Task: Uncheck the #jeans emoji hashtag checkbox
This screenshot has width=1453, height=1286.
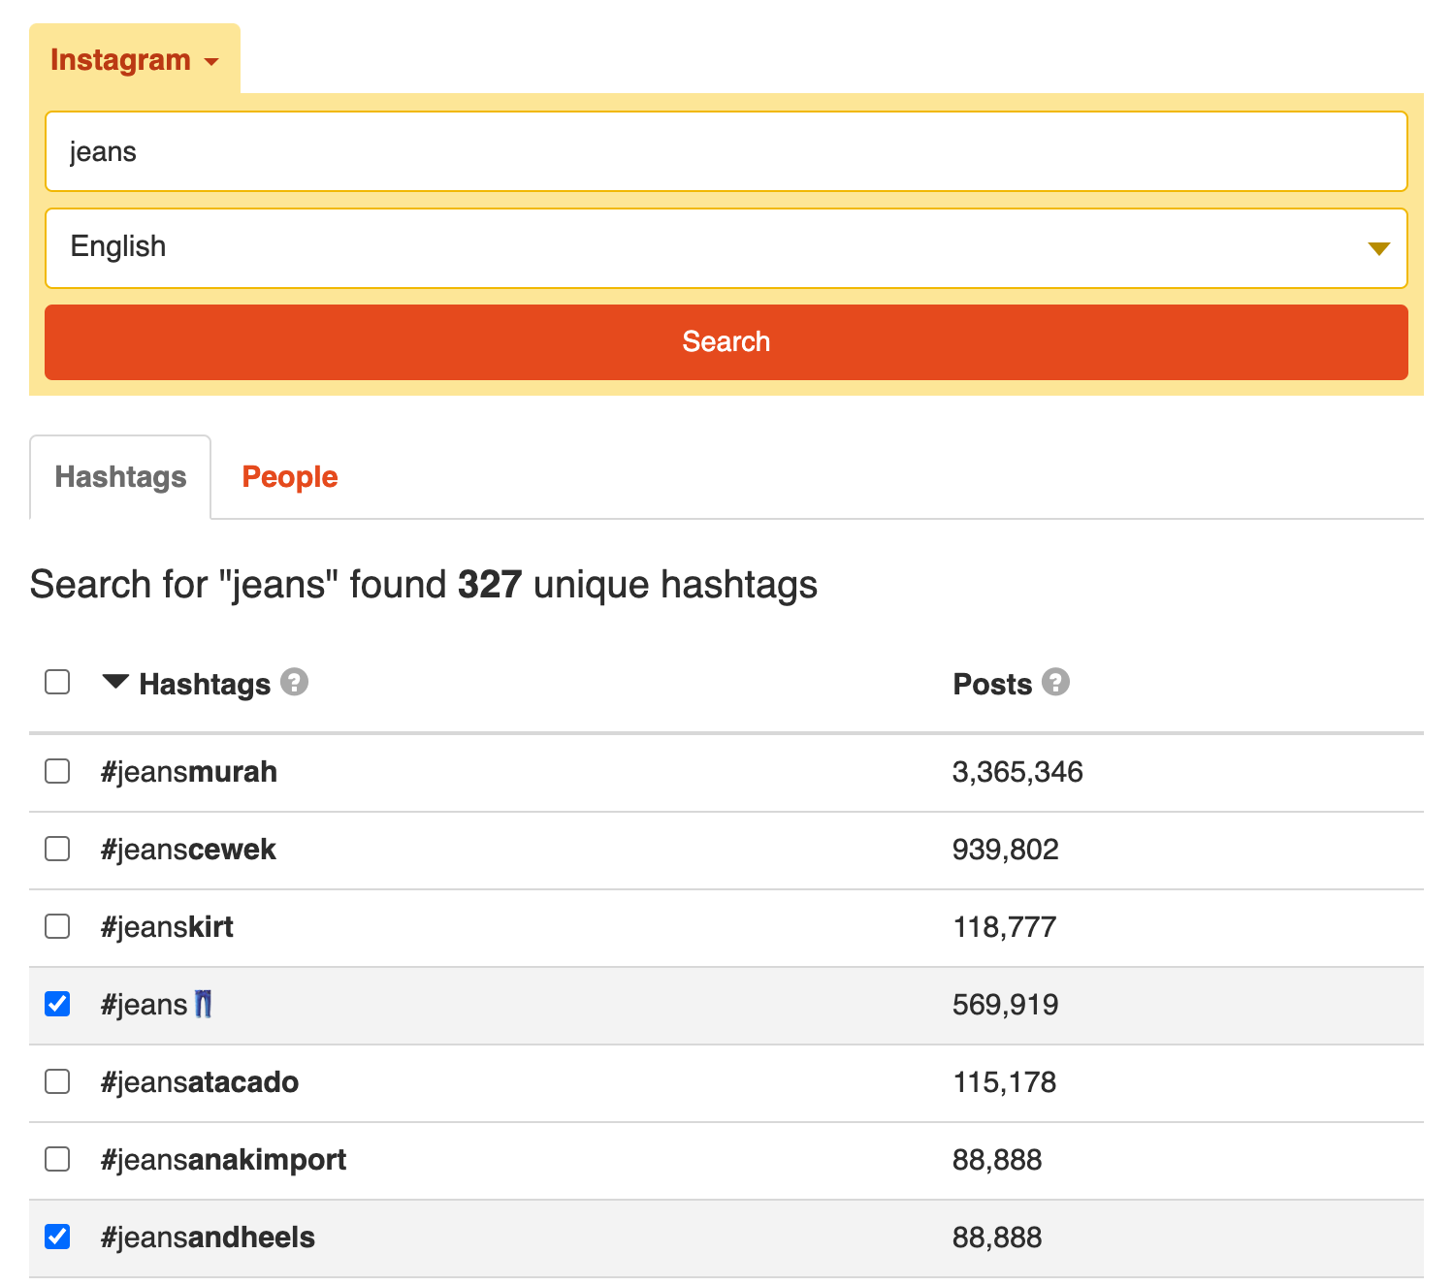Action: click(x=57, y=1004)
